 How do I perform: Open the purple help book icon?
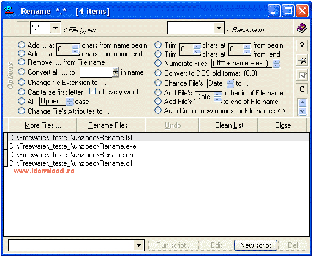click(x=302, y=28)
